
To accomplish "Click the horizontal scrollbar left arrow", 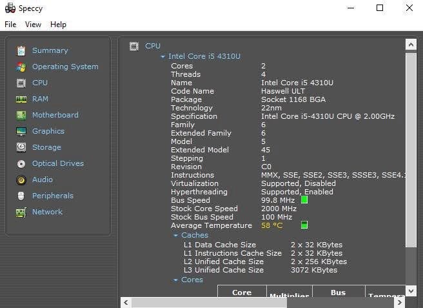I will click(x=126, y=303).
